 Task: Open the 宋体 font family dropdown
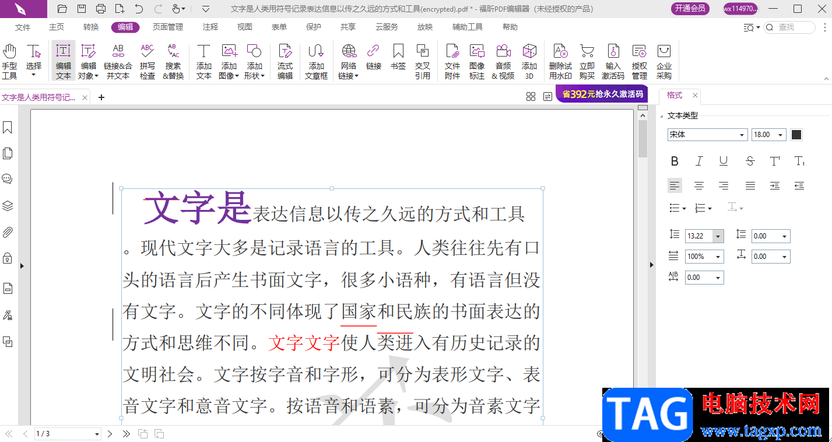point(707,135)
